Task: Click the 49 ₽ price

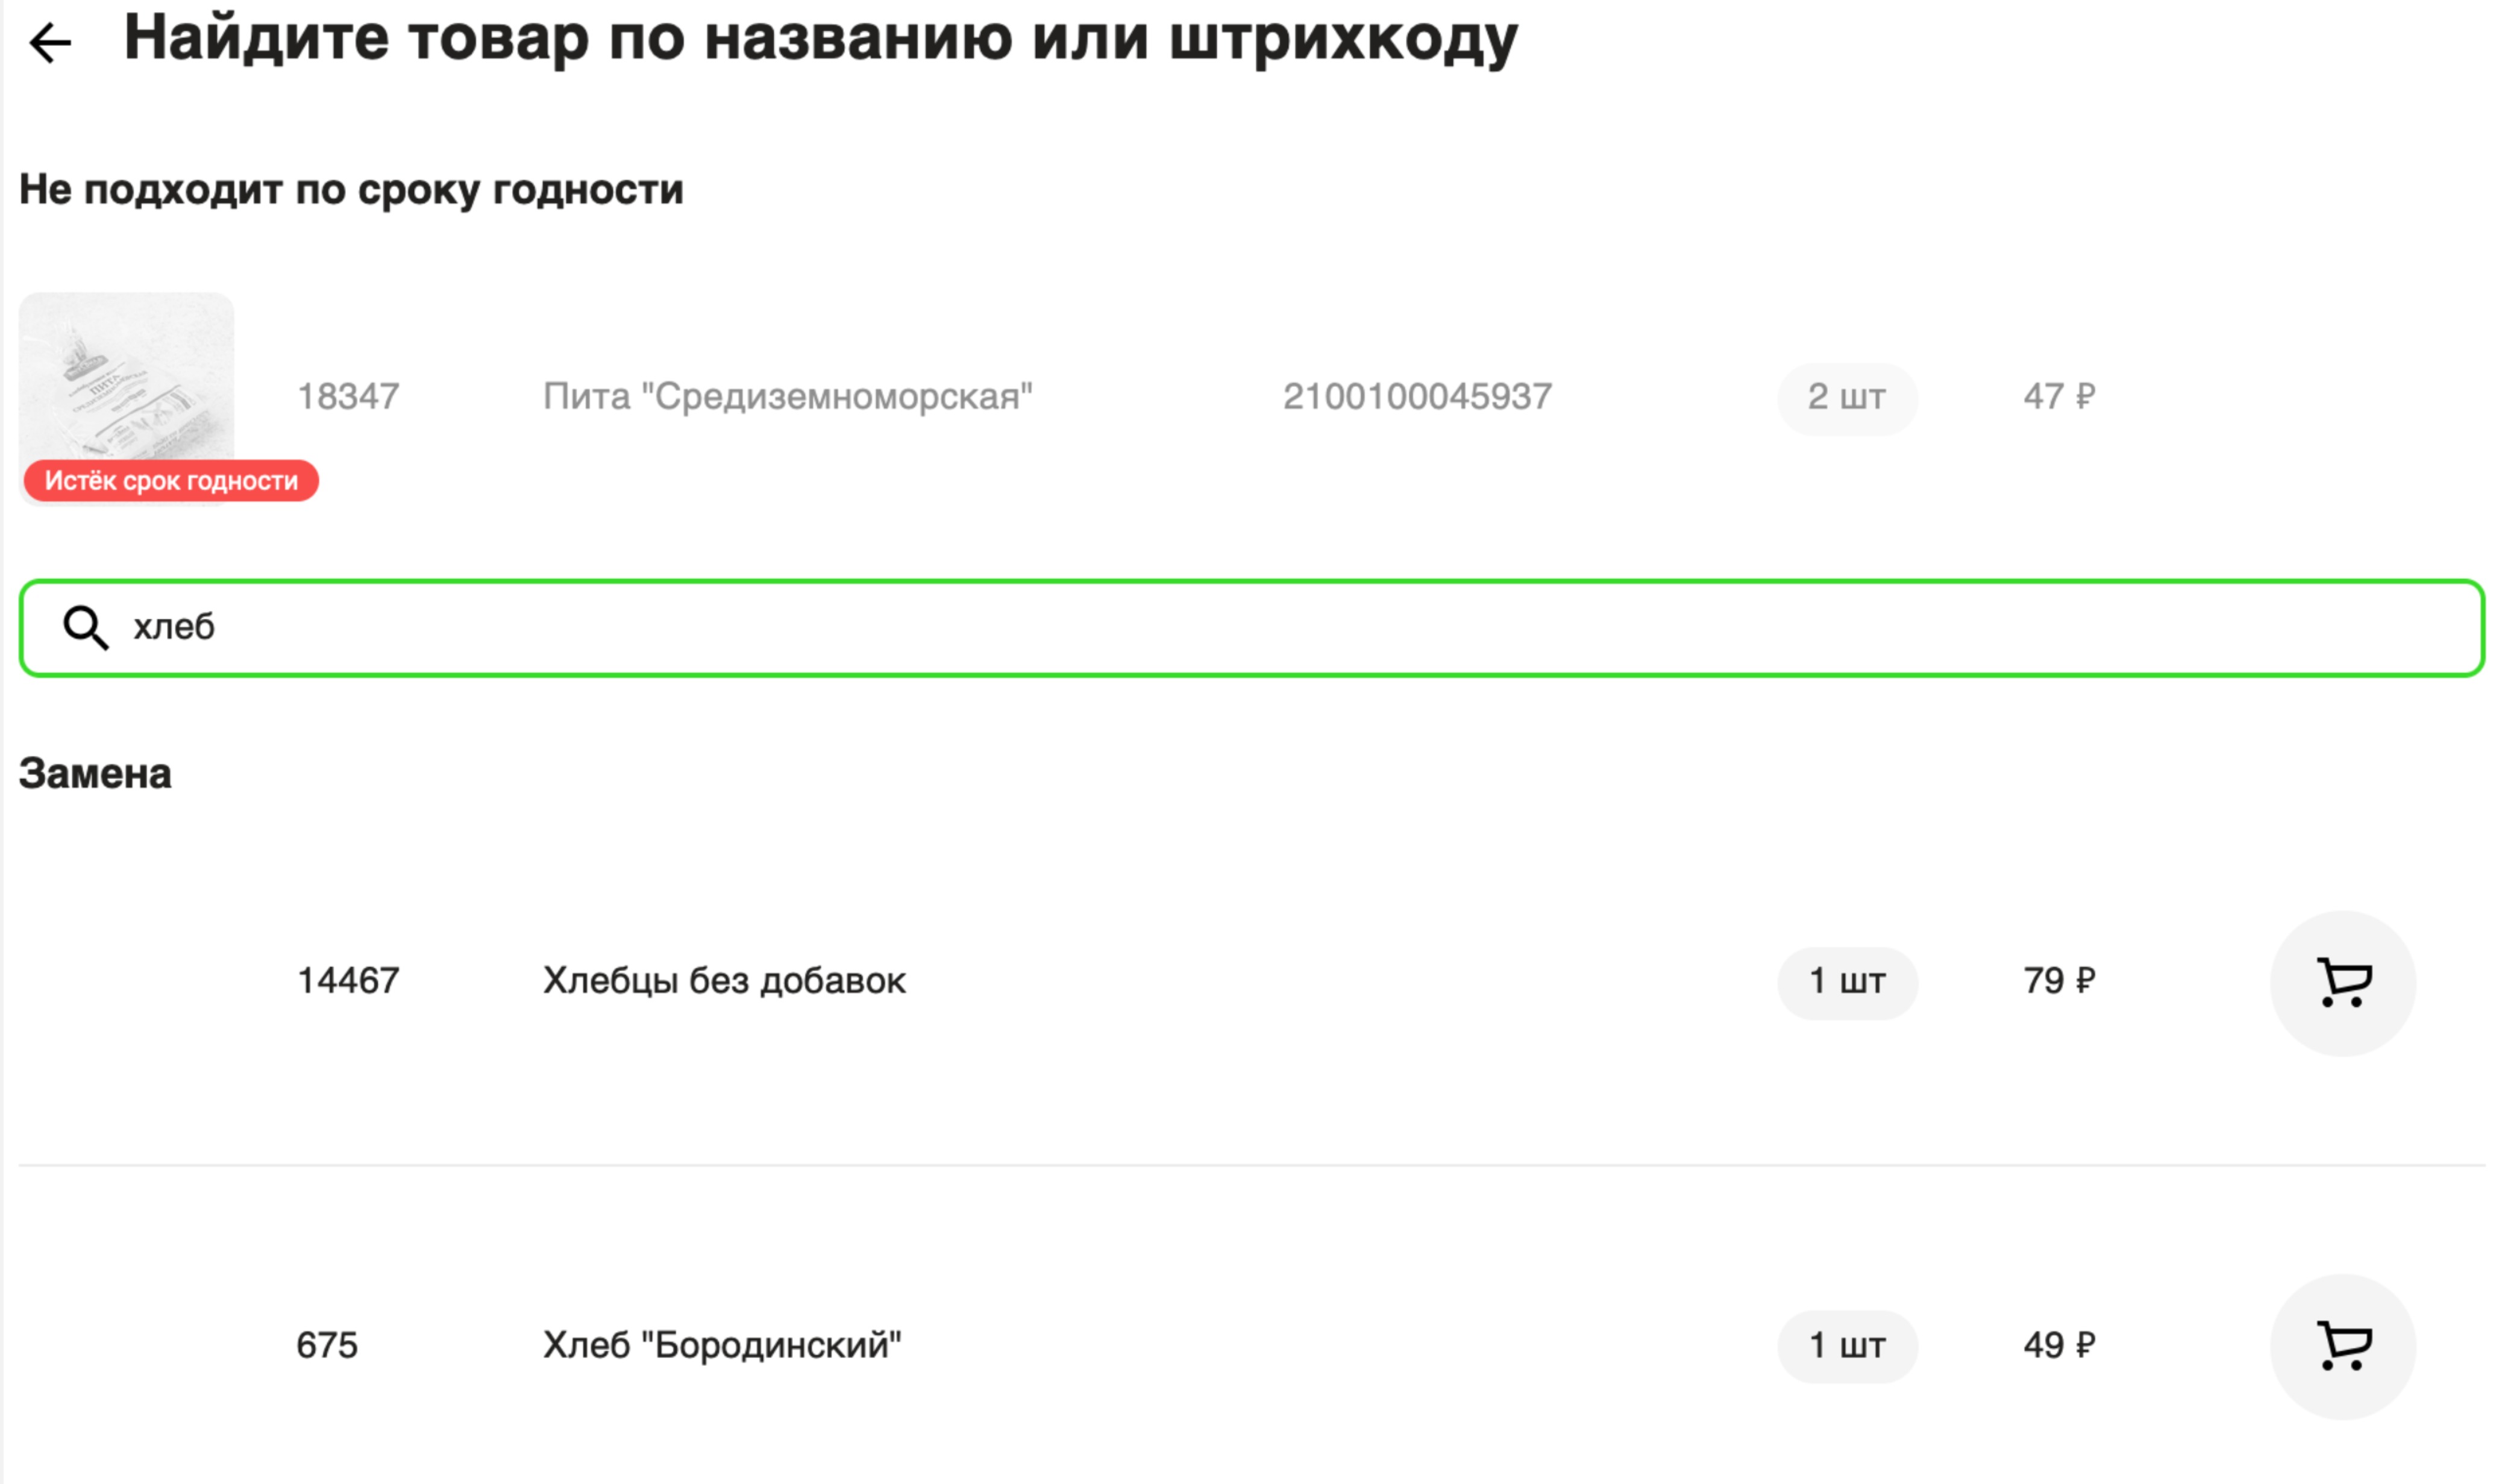Action: [x=2058, y=1345]
